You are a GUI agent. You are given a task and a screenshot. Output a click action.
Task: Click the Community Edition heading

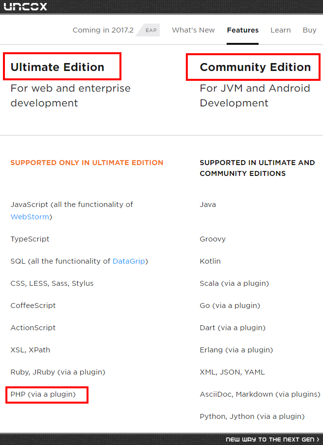(x=255, y=67)
